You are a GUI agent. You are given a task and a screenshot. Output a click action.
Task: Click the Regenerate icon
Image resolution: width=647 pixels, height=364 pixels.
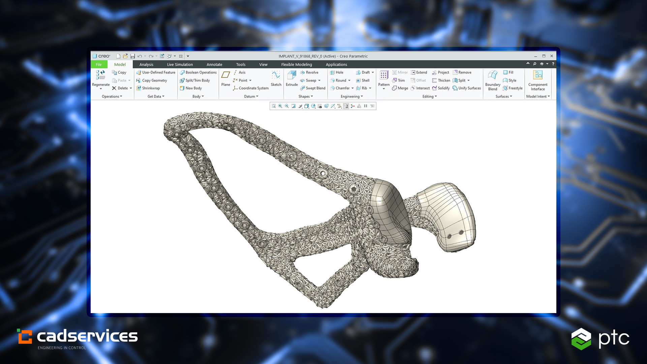coord(100,75)
